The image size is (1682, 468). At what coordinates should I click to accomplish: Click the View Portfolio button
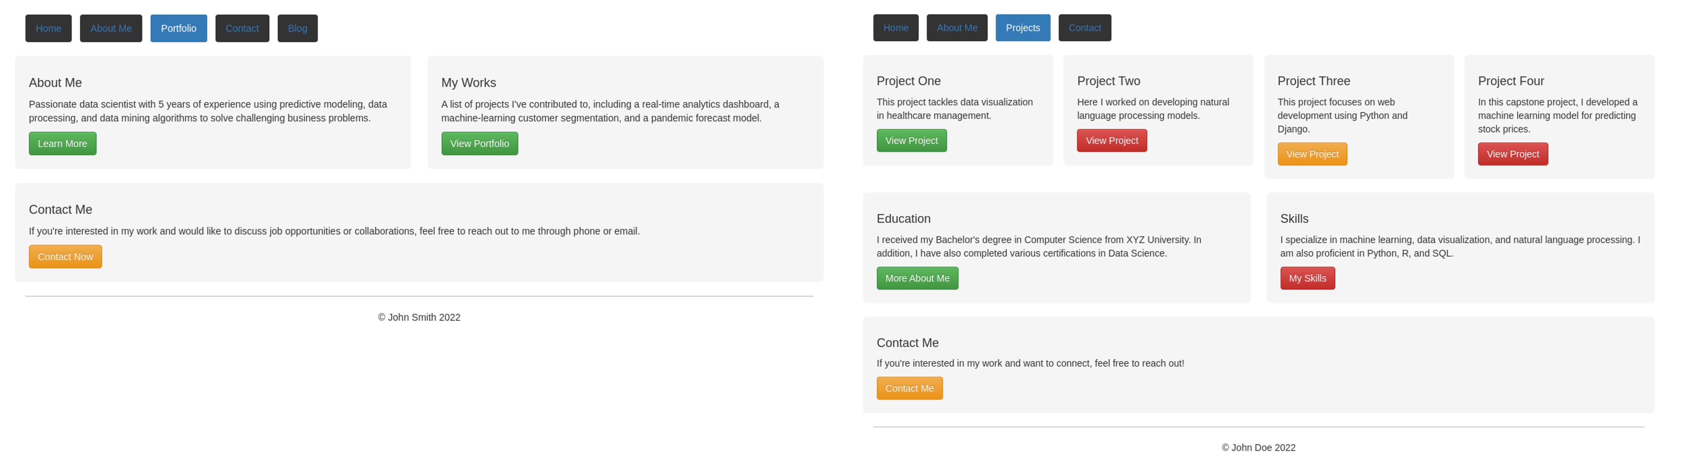click(x=479, y=144)
